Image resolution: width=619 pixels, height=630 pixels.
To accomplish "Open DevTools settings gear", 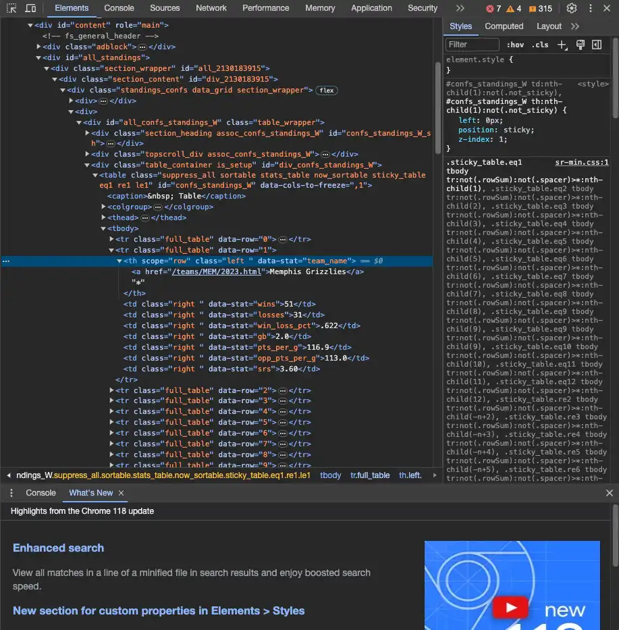I will [x=572, y=8].
